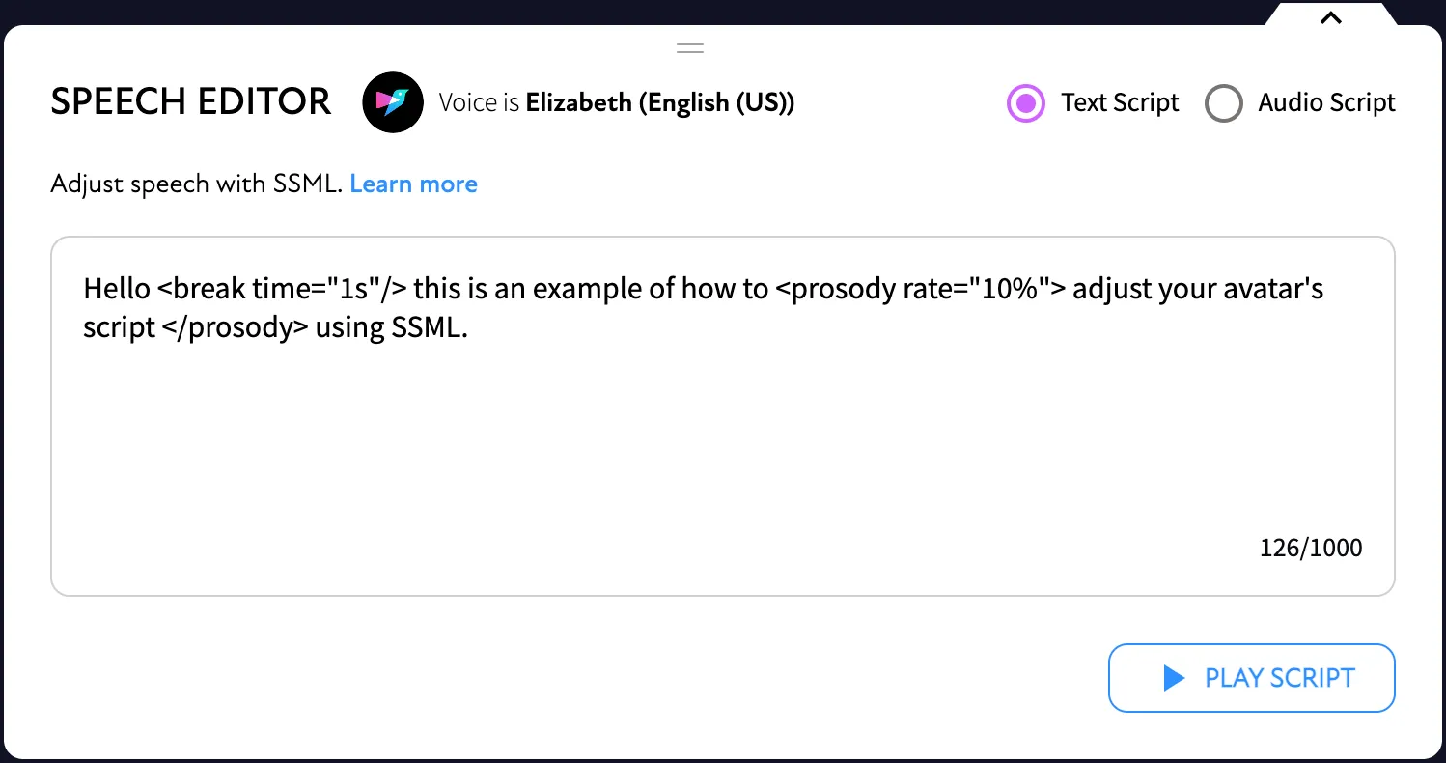Open the Learn more SSML link
The image size is (1446, 763).
pyautogui.click(x=413, y=184)
